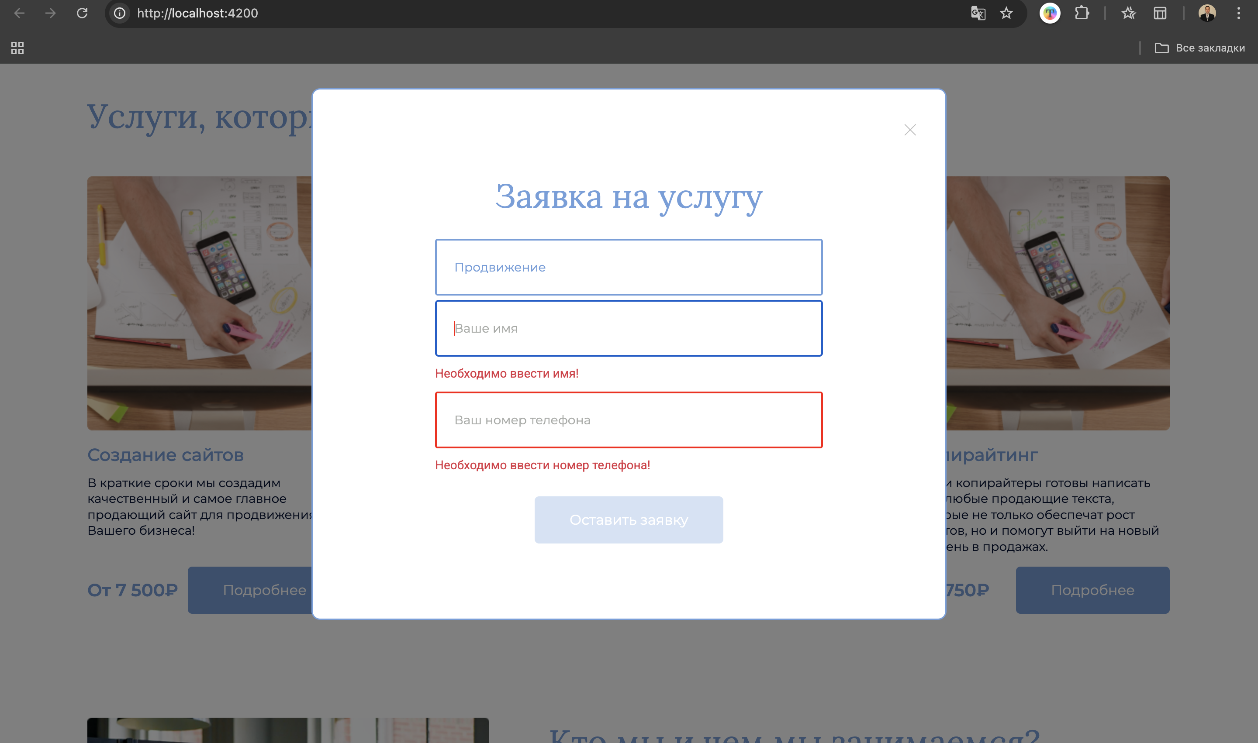The height and width of the screenshot is (743, 1258).
Task: Open the colorful T extension icon
Action: click(1050, 13)
